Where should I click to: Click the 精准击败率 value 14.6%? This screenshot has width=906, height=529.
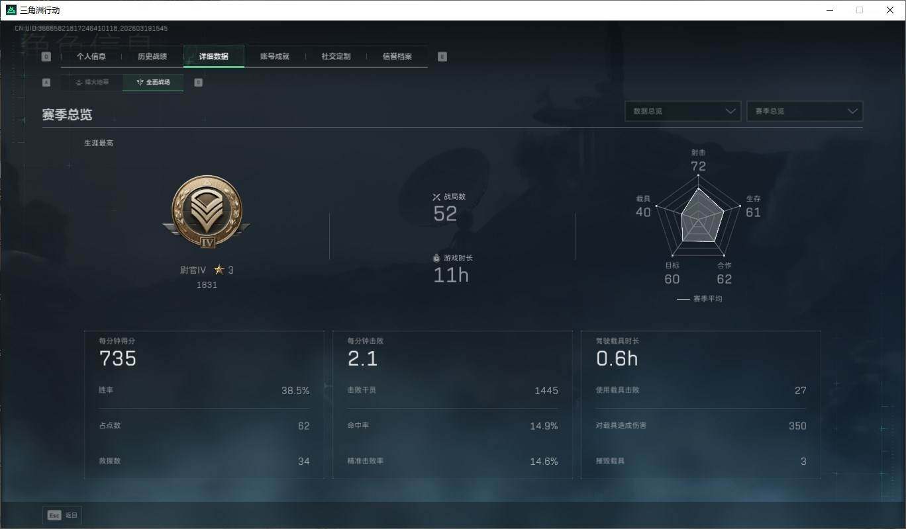[x=544, y=462]
